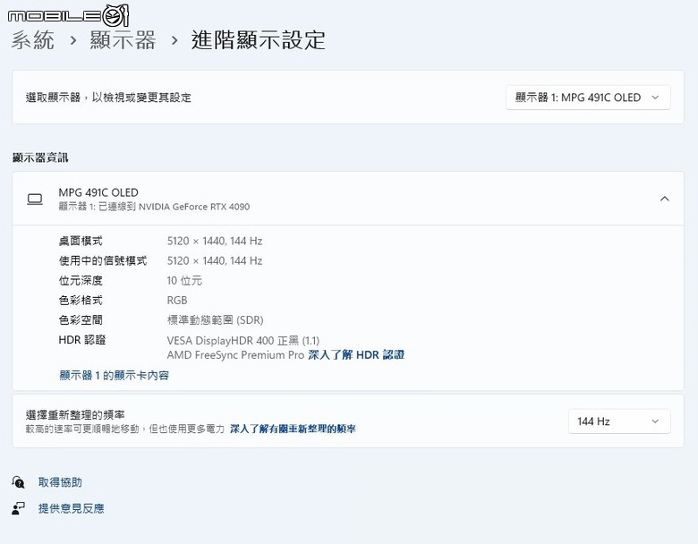Screen dimensions: 698x544
Task: Go back to 系統 breadcrumb
Action: click(32, 40)
